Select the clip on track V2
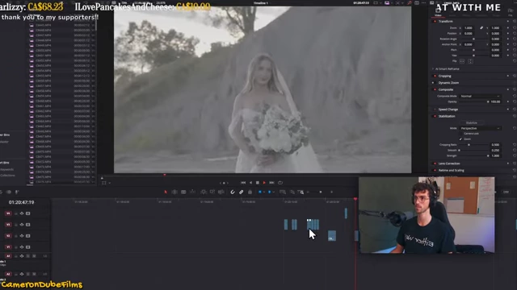517x290 pixels. pyautogui.click(x=332, y=236)
